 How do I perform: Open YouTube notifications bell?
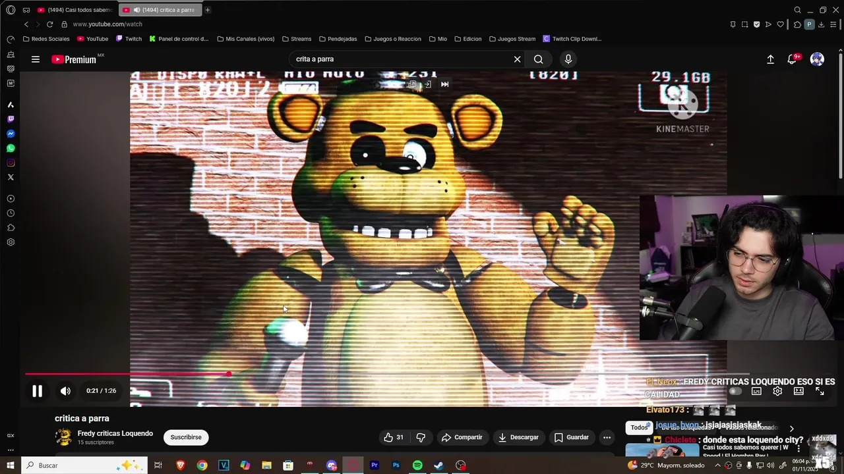(x=793, y=59)
